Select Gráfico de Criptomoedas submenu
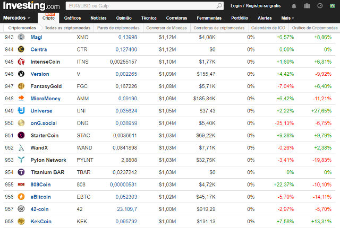340x228 pixels. 314,28
